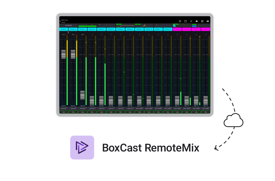Open the folder icon in the mixer header
Image resolution: width=275 pixels, height=181 pixels.
[x=186, y=21]
